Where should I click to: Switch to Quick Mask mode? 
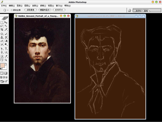6,73
